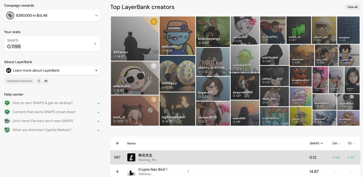Screen dimensions: 363x177
Task: Sort by the SNAPS column header
Action: [316, 143]
